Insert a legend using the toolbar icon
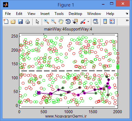This screenshot has width=132, height=121. click(x=112, y=21)
